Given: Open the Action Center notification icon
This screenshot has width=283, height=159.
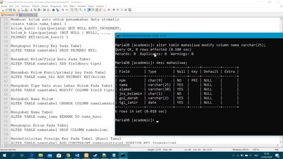Looking at the screenshot, I should [277, 155].
